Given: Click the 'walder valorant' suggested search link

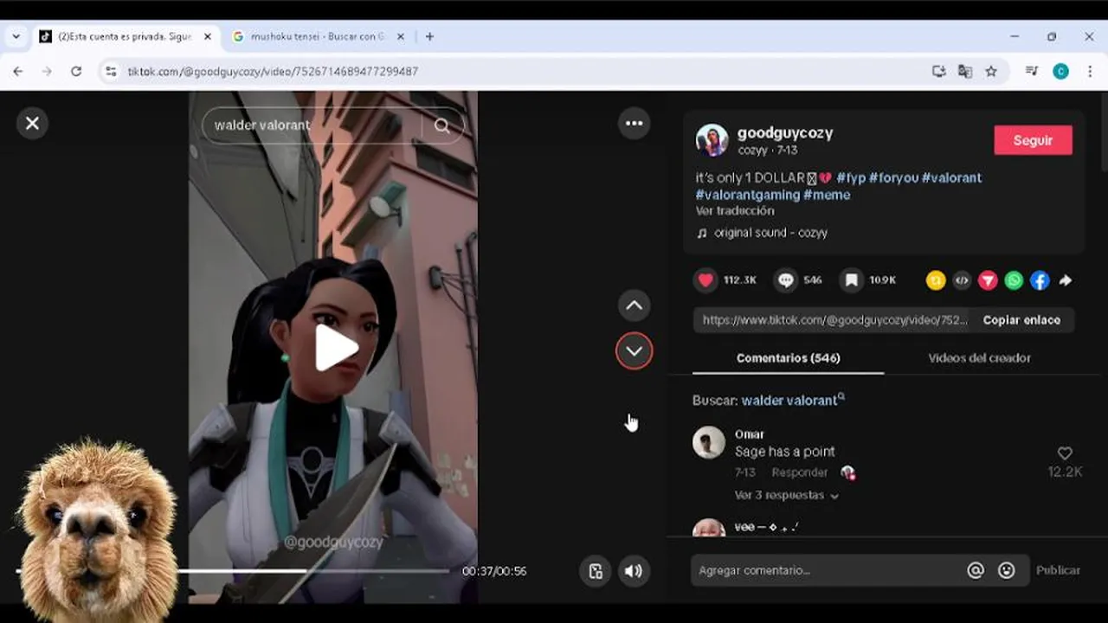Looking at the screenshot, I should (x=793, y=401).
